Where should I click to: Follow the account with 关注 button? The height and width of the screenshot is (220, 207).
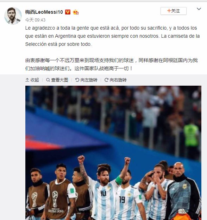[174, 11]
